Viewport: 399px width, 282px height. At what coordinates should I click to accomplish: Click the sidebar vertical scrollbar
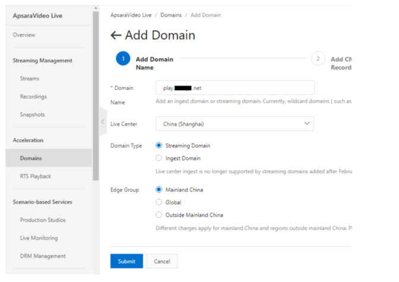[x=96, y=95]
